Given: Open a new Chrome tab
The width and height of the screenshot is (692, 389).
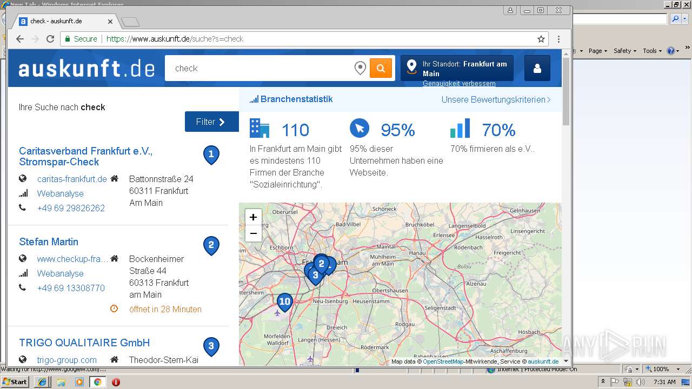Looking at the screenshot, I should (x=130, y=22).
